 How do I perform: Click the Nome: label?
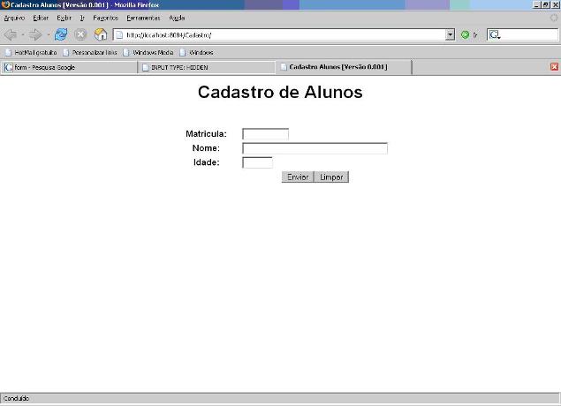(x=206, y=148)
